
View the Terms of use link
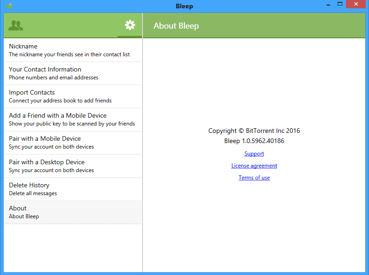254,178
